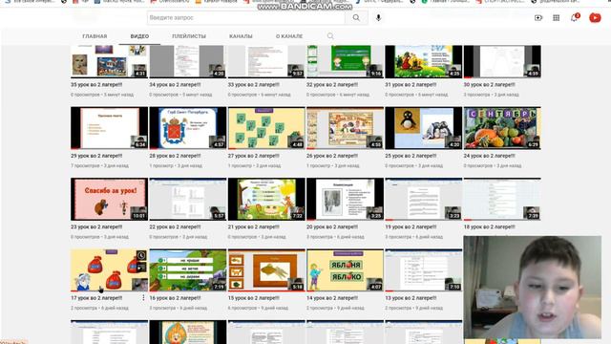Click the channel search magnifier icon
The width and height of the screenshot is (611, 344).
[x=330, y=36]
